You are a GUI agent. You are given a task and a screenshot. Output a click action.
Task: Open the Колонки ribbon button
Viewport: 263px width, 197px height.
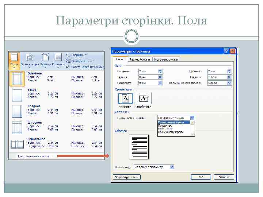(58, 61)
